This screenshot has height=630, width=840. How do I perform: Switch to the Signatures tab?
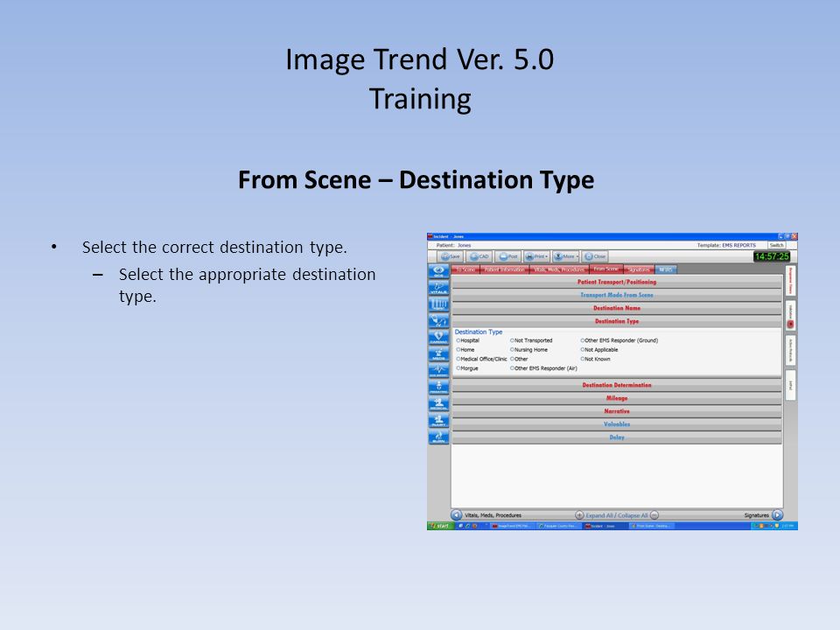[639, 269]
